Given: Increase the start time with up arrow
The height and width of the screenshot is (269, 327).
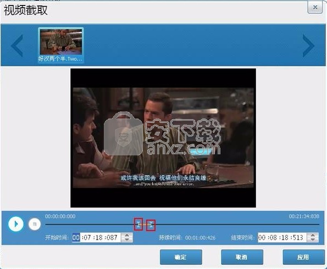Looking at the screenshot, I should (127, 236).
